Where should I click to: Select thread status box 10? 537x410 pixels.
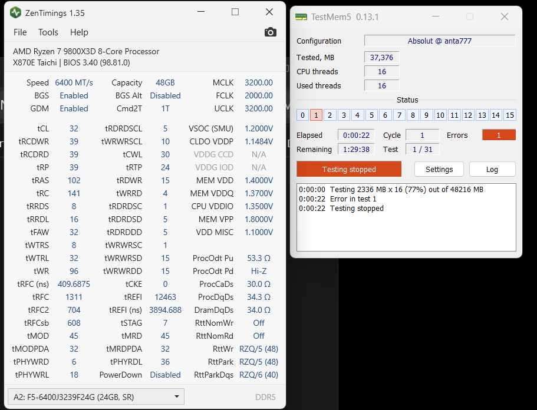click(x=440, y=115)
